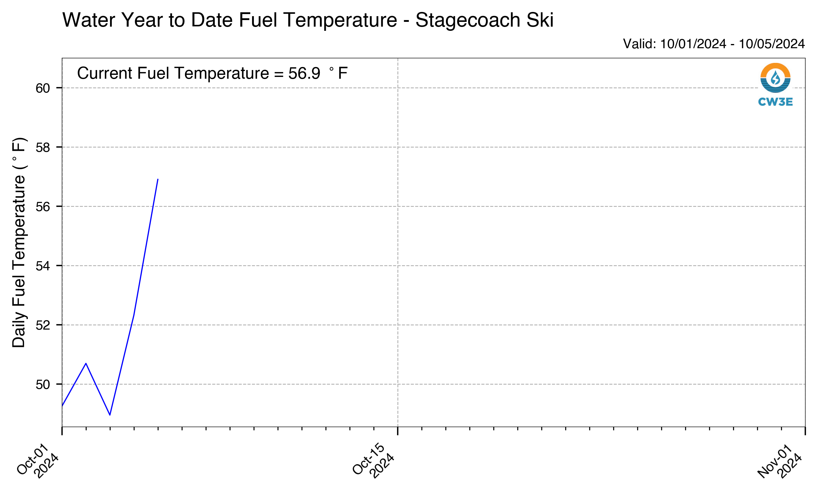Click the 58 y-axis tick label

coord(43,147)
